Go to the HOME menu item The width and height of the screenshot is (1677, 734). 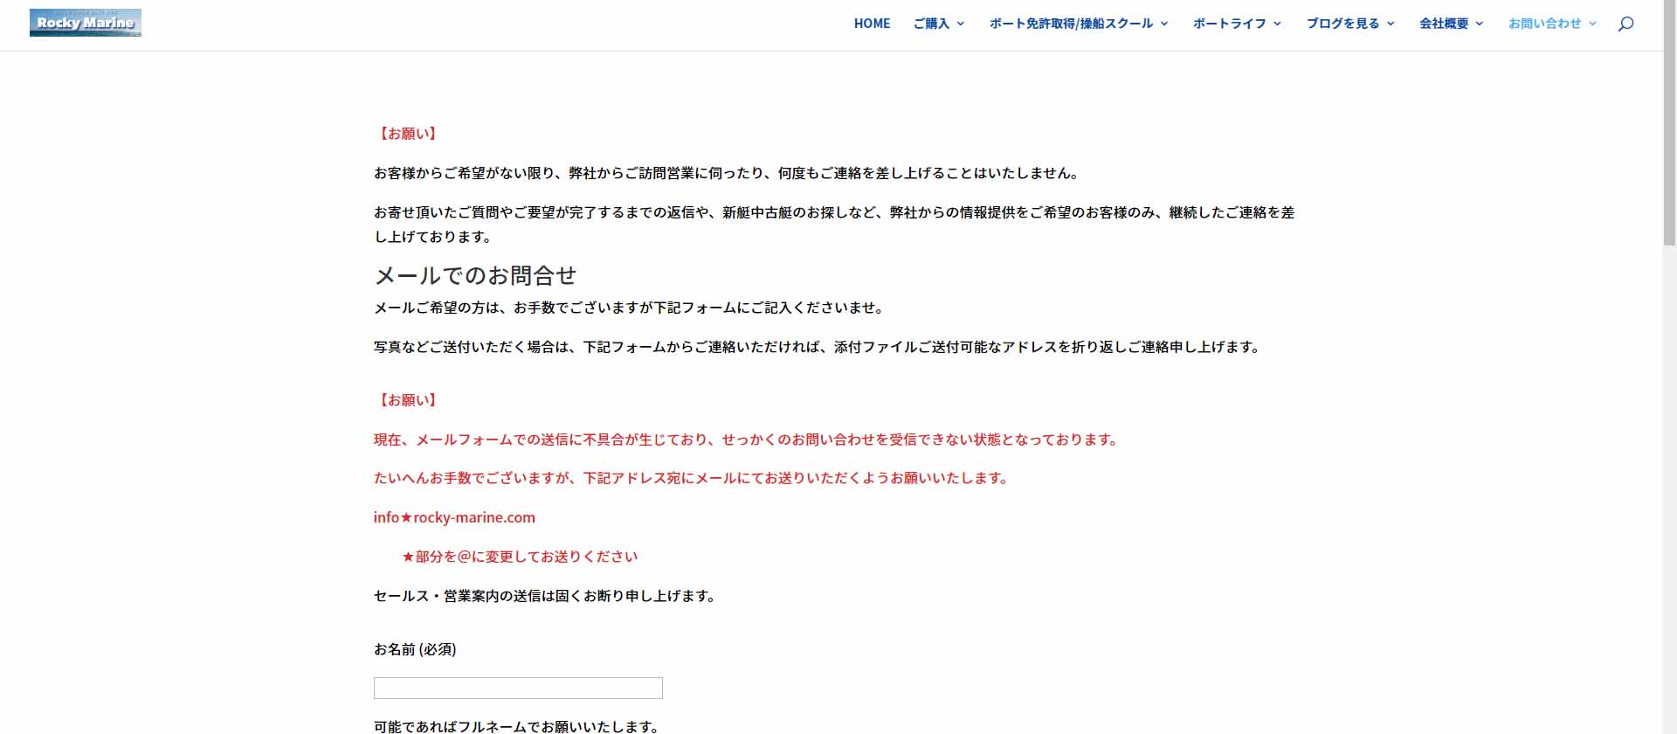pyautogui.click(x=872, y=24)
